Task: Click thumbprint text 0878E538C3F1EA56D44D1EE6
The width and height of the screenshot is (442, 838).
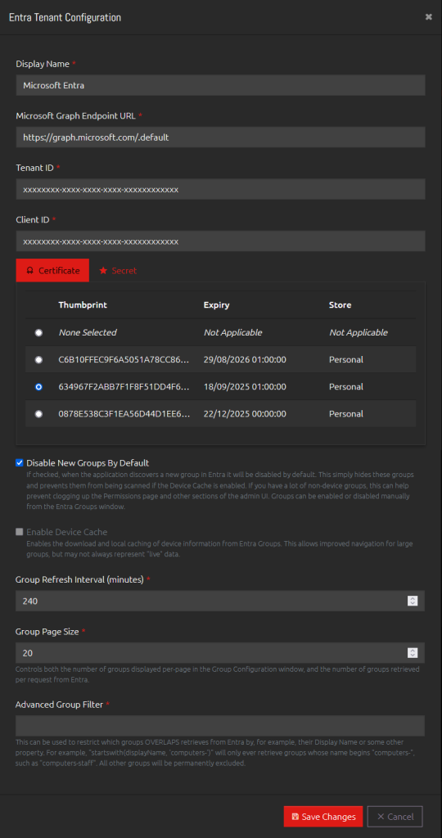Action: click(x=124, y=413)
